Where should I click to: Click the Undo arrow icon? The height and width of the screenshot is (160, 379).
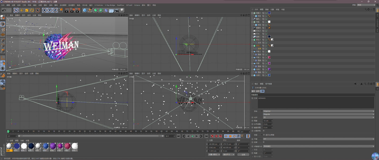coord(4,10)
